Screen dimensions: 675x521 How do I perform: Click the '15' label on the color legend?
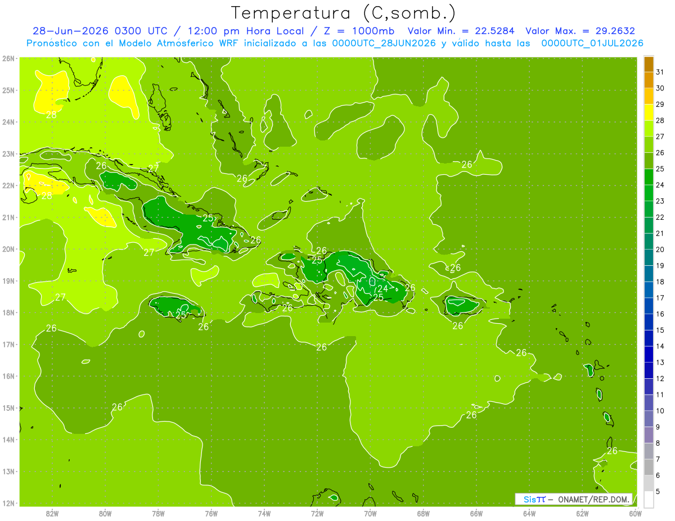tap(660, 330)
